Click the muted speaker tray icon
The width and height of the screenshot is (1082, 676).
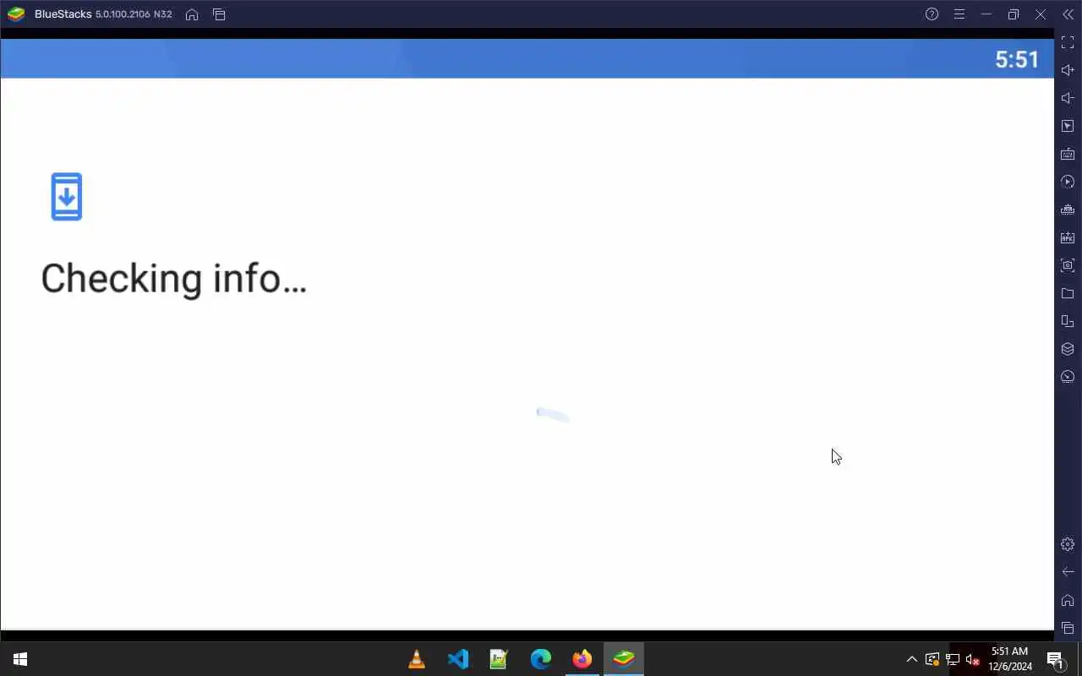coord(972,659)
